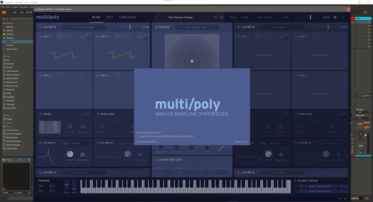The image size is (373, 202).
Task: Open Layer B Filter A Type dropdown M/Poly LP
Action: (x=277, y=143)
